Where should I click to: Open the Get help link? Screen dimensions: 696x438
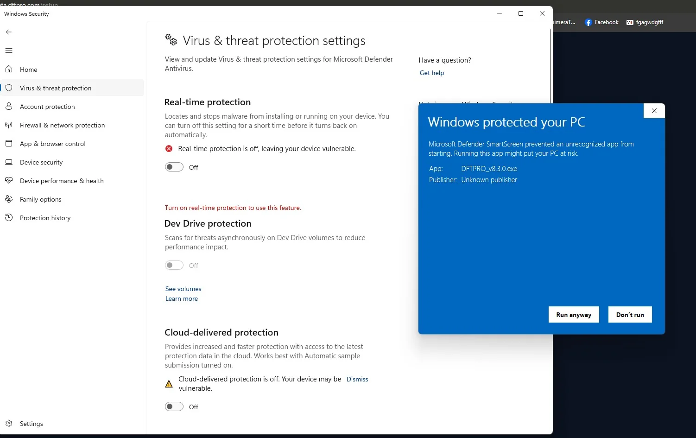(x=432, y=73)
